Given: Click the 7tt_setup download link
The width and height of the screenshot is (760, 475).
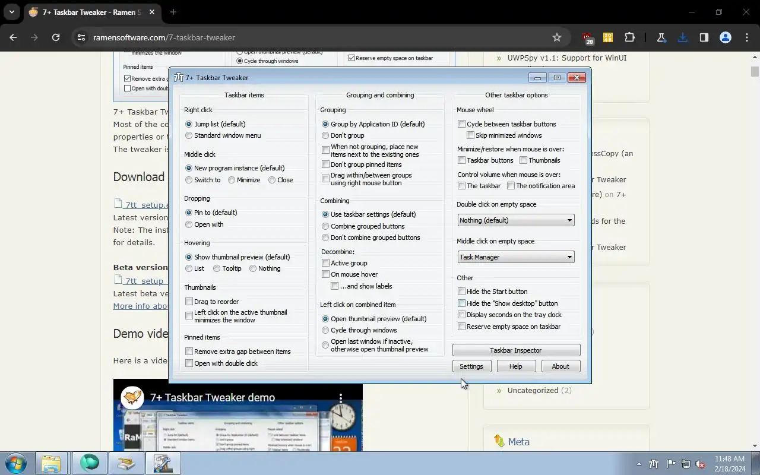Looking at the screenshot, I should 142,204.
